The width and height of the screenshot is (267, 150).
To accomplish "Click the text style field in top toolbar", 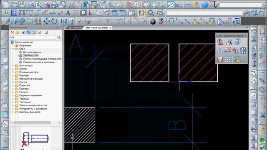I will tap(240, 5).
